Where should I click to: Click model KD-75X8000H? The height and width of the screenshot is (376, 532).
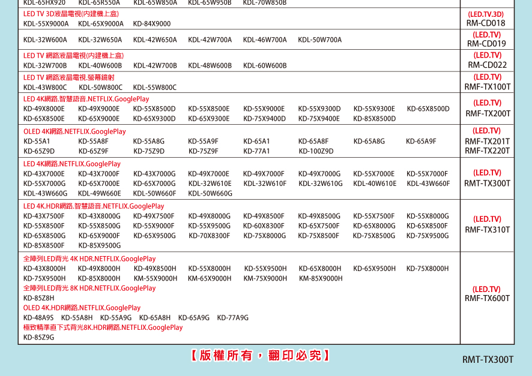click(428, 269)
